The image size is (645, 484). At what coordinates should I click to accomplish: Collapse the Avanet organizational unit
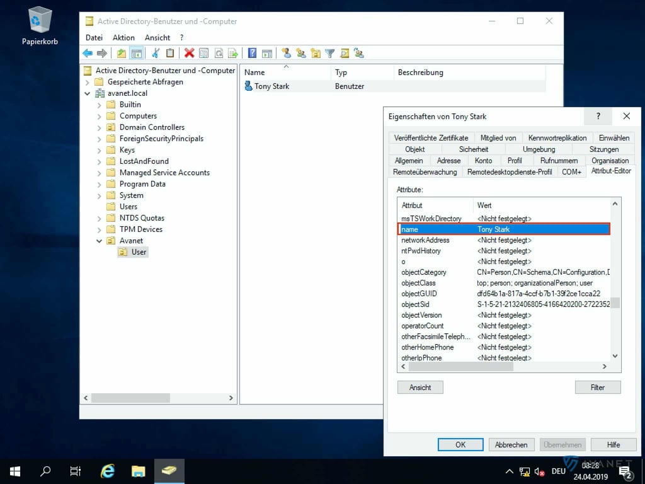coord(99,241)
